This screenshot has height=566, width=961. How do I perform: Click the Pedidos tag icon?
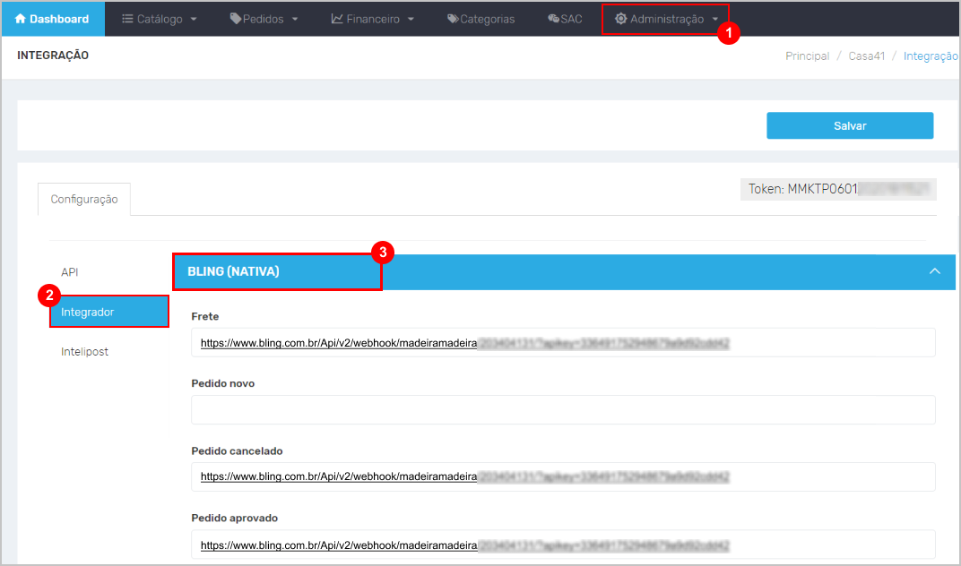pyautogui.click(x=236, y=19)
